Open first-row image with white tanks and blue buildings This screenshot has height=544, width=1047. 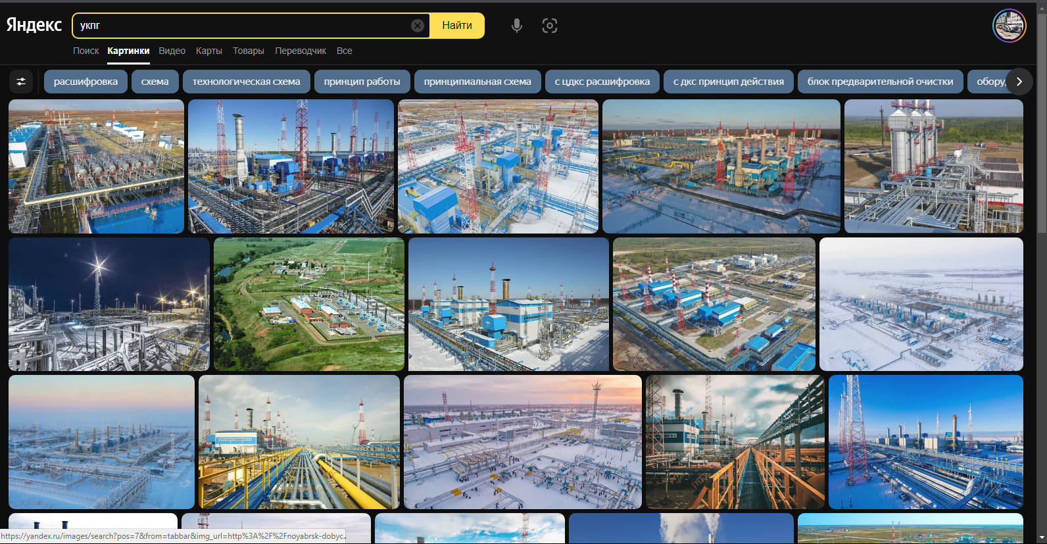click(x=96, y=166)
